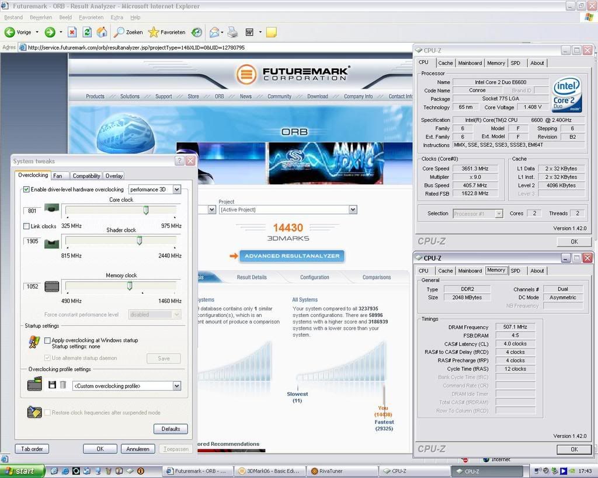598x478 pixels.
Task: Click the green Forward arrow in Internet Explorer
Action: click(50, 33)
